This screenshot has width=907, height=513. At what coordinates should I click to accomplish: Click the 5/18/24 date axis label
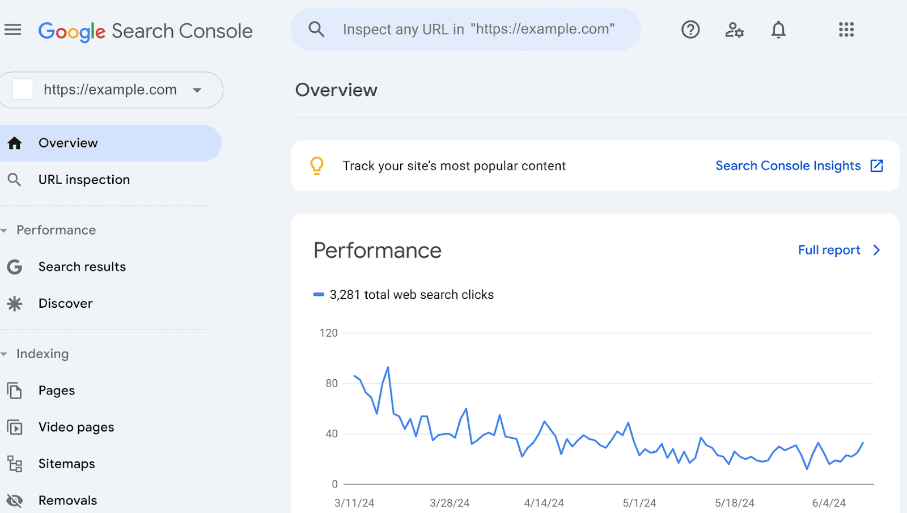point(735,503)
